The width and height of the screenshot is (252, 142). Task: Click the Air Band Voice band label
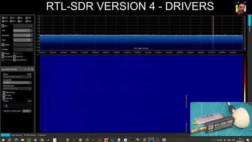click(x=141, y=48)
